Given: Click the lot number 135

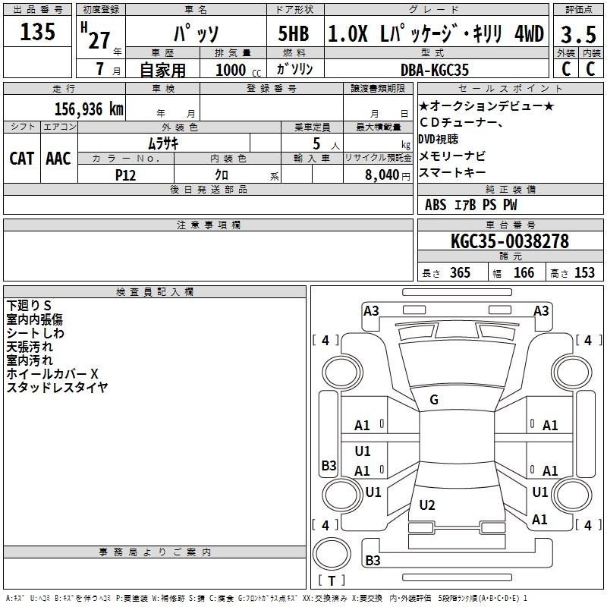Looking at the screenshot, I should tap(37, 32).
